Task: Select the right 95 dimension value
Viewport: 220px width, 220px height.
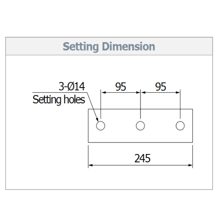Action: coord(161,87)
